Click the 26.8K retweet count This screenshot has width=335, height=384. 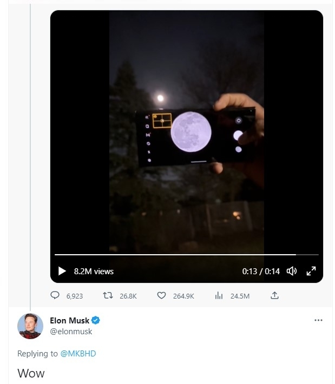coord(128,296)
